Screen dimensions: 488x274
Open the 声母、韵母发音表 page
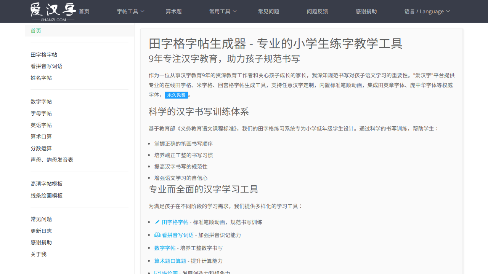tap(52, 160)
